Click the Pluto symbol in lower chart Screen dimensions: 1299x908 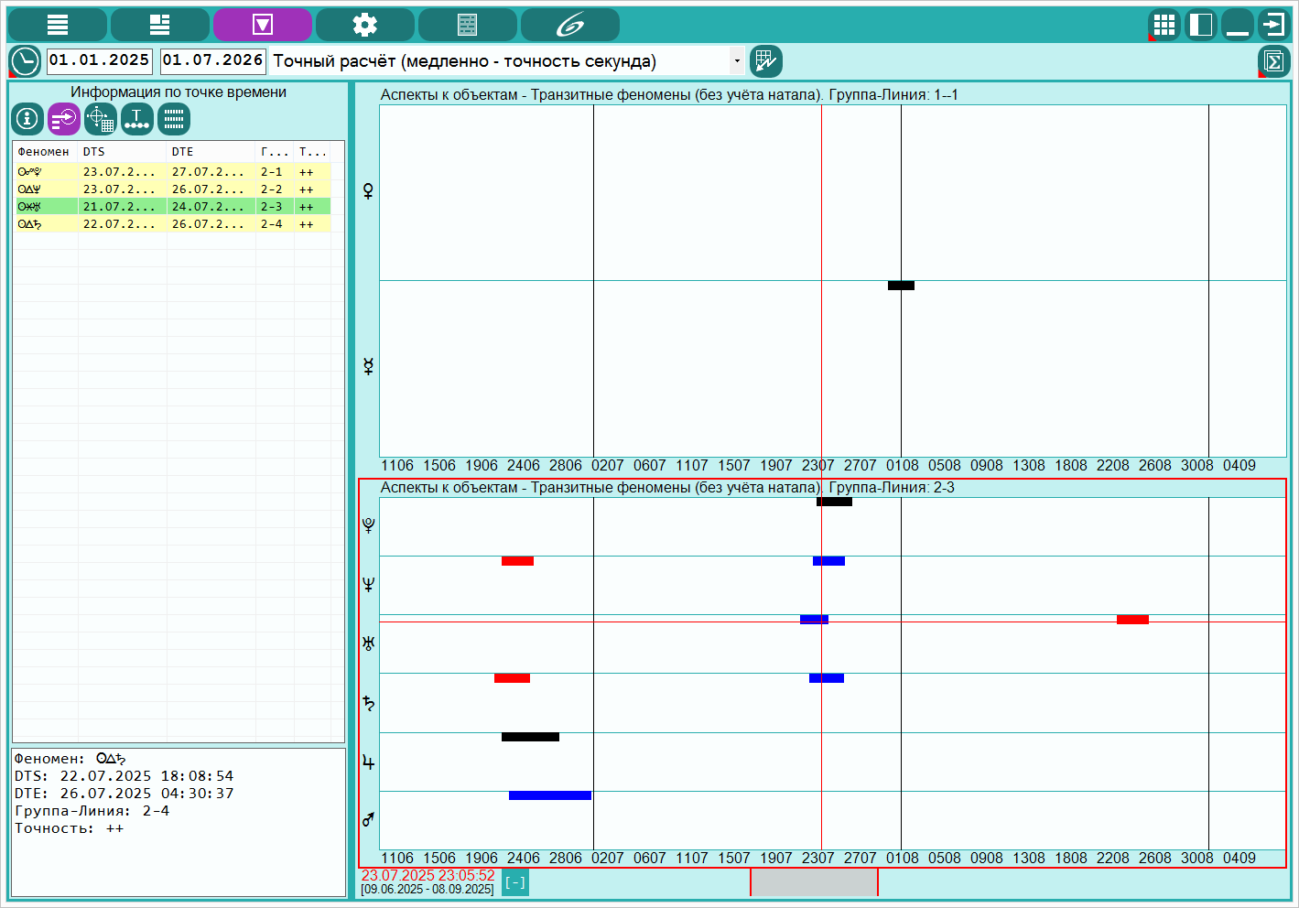(368, 525)
